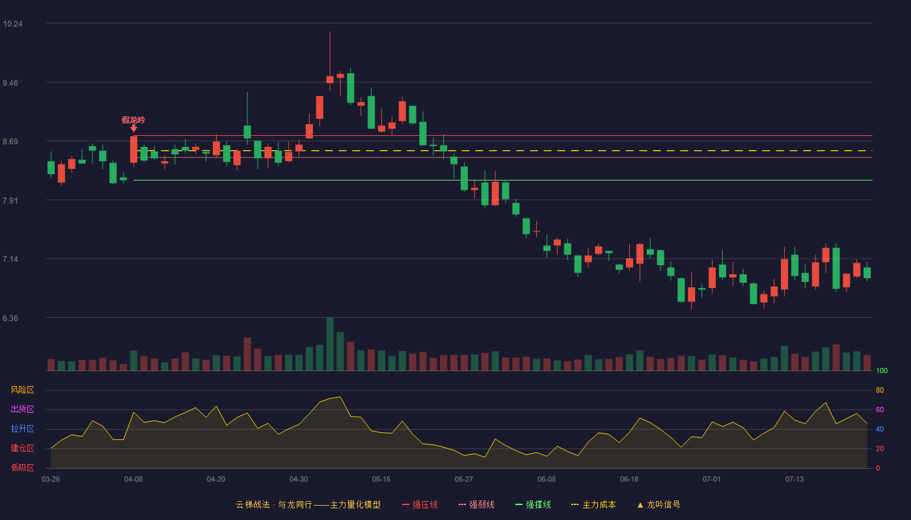Click the yellow dashed 主力成本 line
This screenshot has width=911, height=520.
coord(502,151)
